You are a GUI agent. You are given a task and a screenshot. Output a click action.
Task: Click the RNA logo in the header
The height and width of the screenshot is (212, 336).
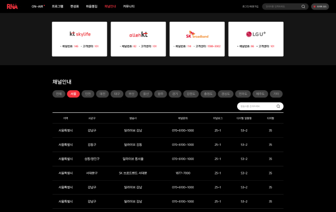click(12, 6)
